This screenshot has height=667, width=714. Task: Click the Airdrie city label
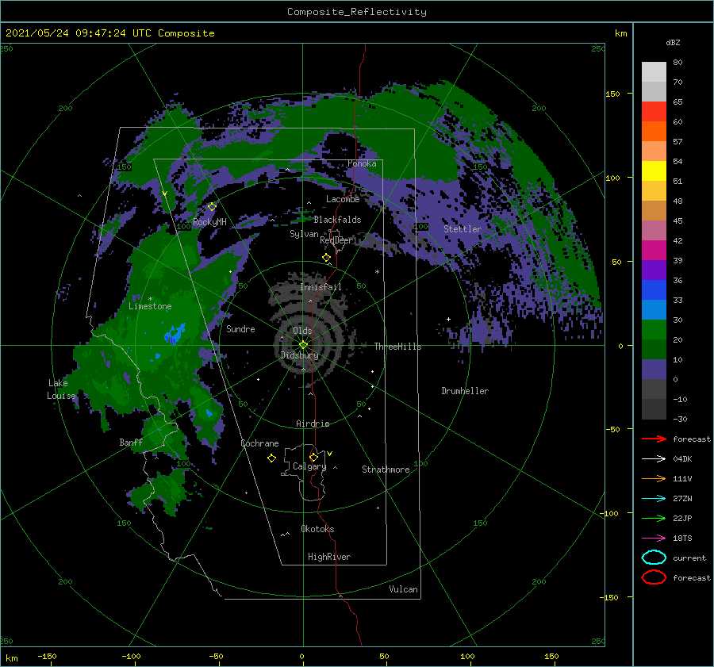[x=313, y=424]
